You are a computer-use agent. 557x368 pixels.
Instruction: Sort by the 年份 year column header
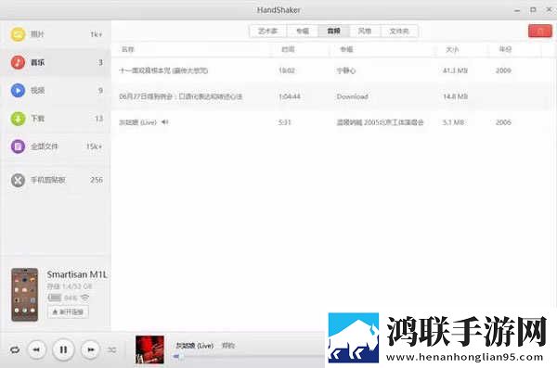click(x=505, y=49)
